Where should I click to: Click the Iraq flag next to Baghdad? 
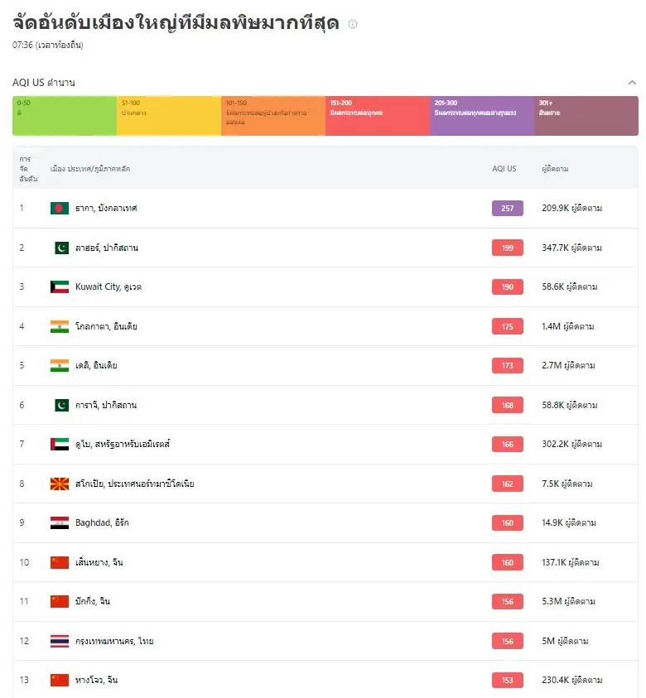60,522
